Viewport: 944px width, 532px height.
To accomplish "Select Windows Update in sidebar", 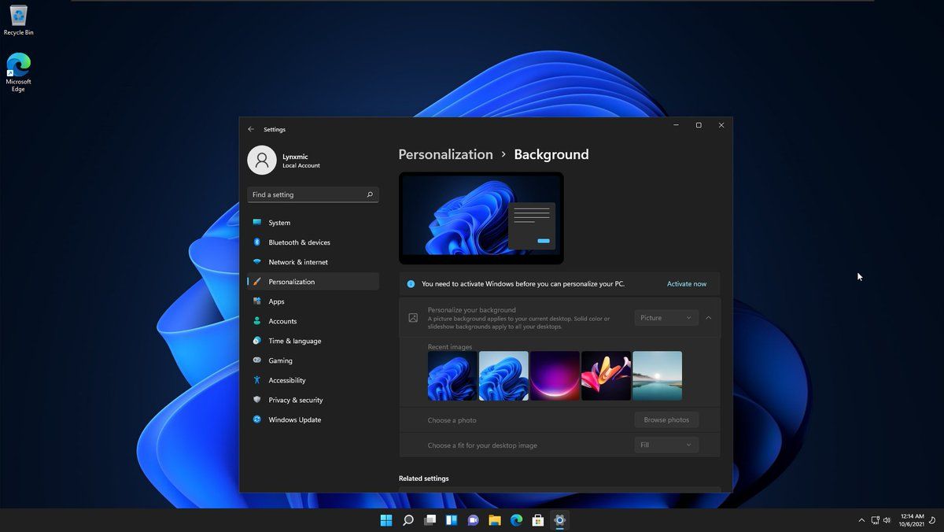I will tap(294, 419).
